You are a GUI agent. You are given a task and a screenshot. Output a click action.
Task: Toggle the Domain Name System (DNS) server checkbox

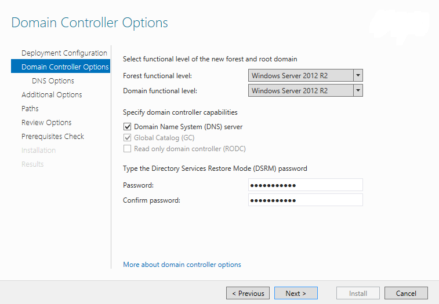tap(127, 127)
